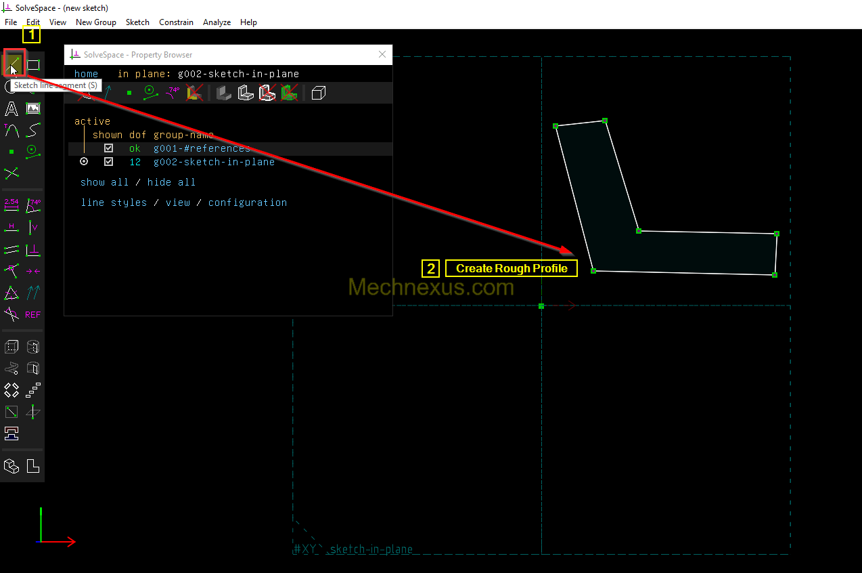Select the Sketch rectangle tool
This screenshot has width=862, height=573.
33,65
